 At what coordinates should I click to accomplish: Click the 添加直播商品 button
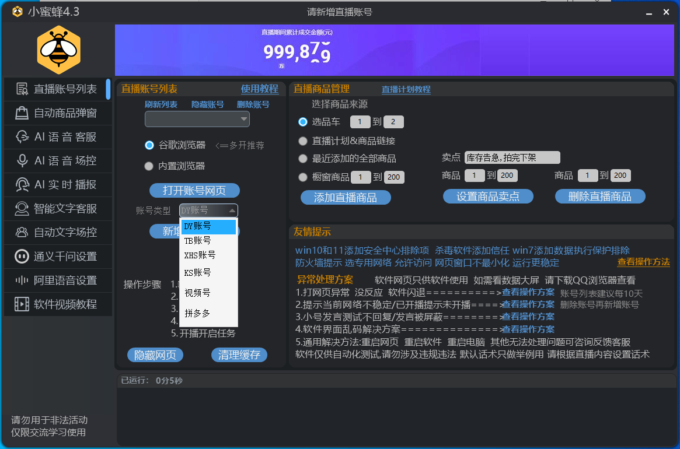pyautogui.click(x=346, y=198)
